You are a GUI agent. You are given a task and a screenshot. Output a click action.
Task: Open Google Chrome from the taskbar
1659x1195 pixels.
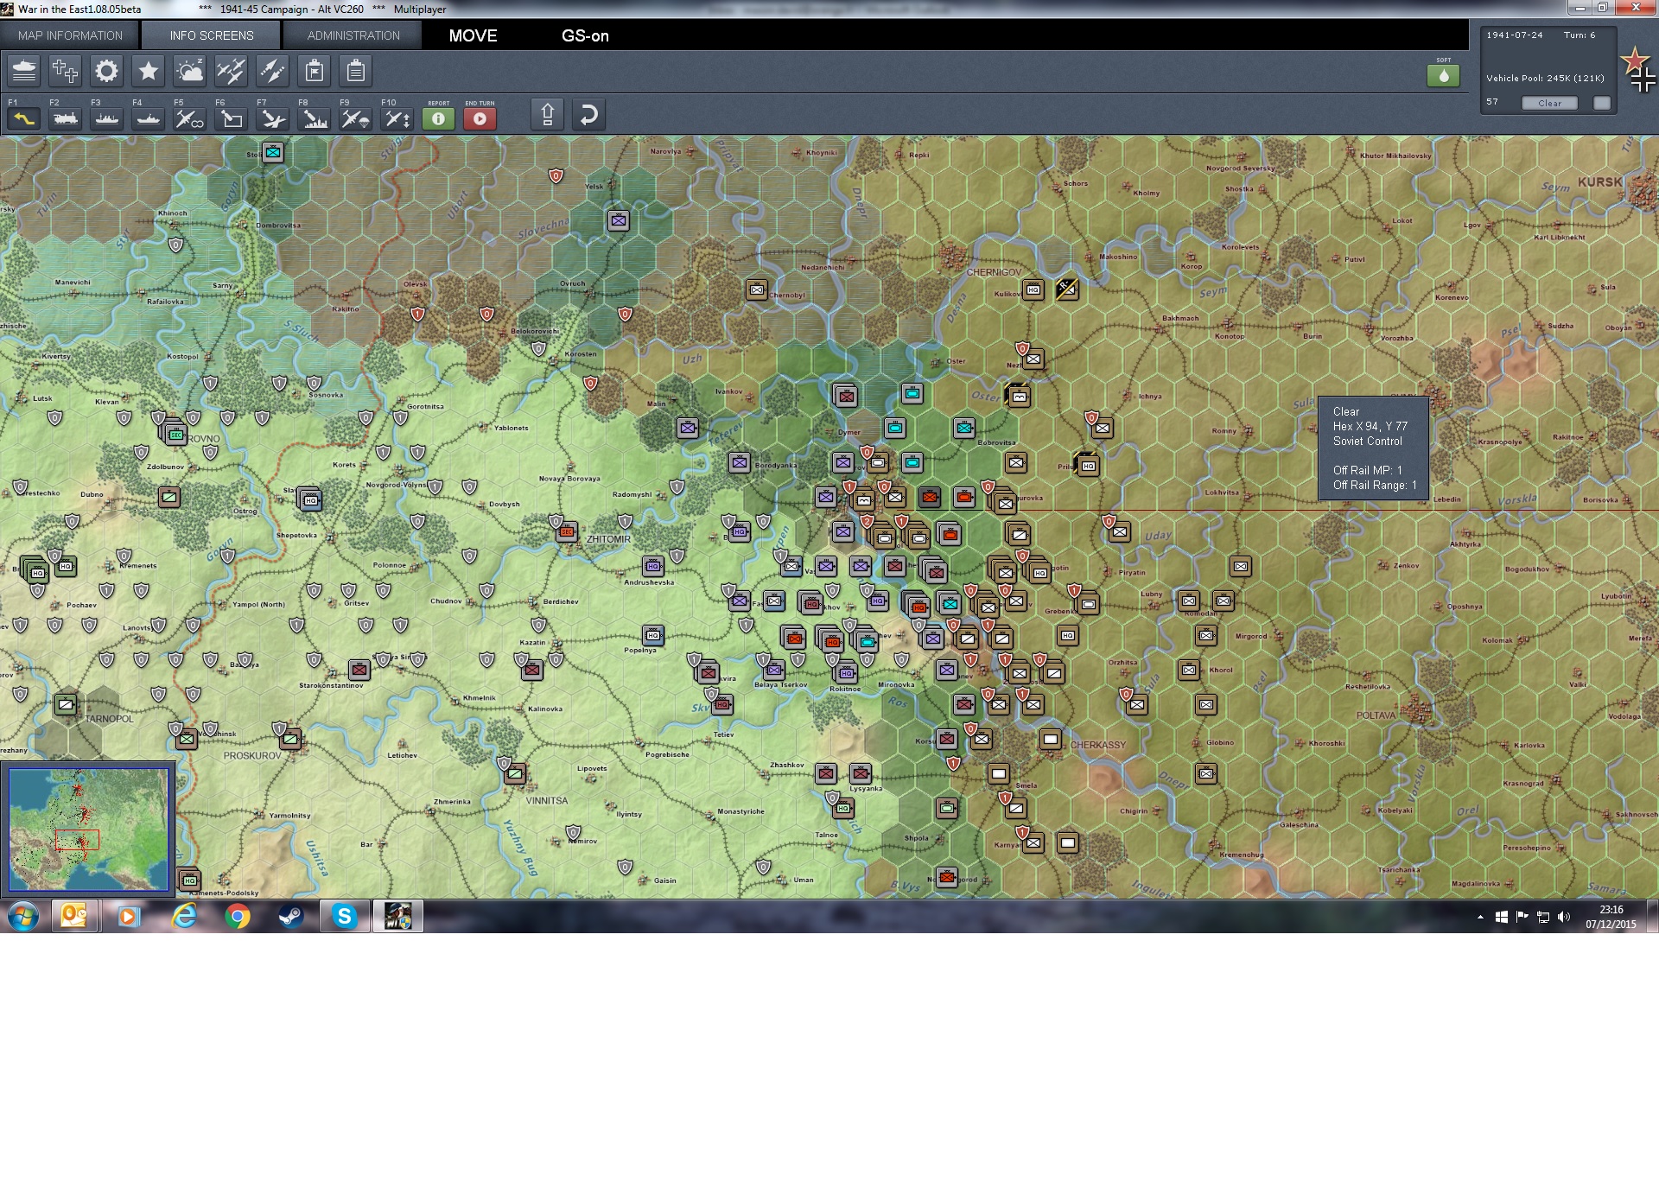pos(237,917)
